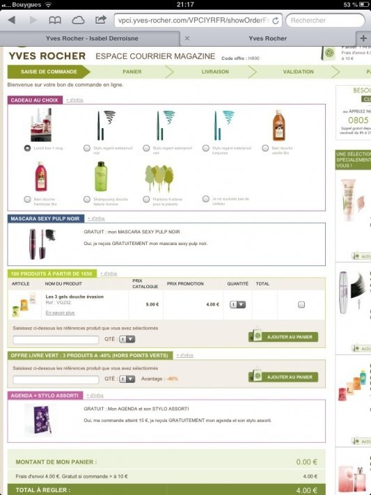Go to the PANIER step
The height and width of the screenshot is (495, 371).
pos(132,72)
